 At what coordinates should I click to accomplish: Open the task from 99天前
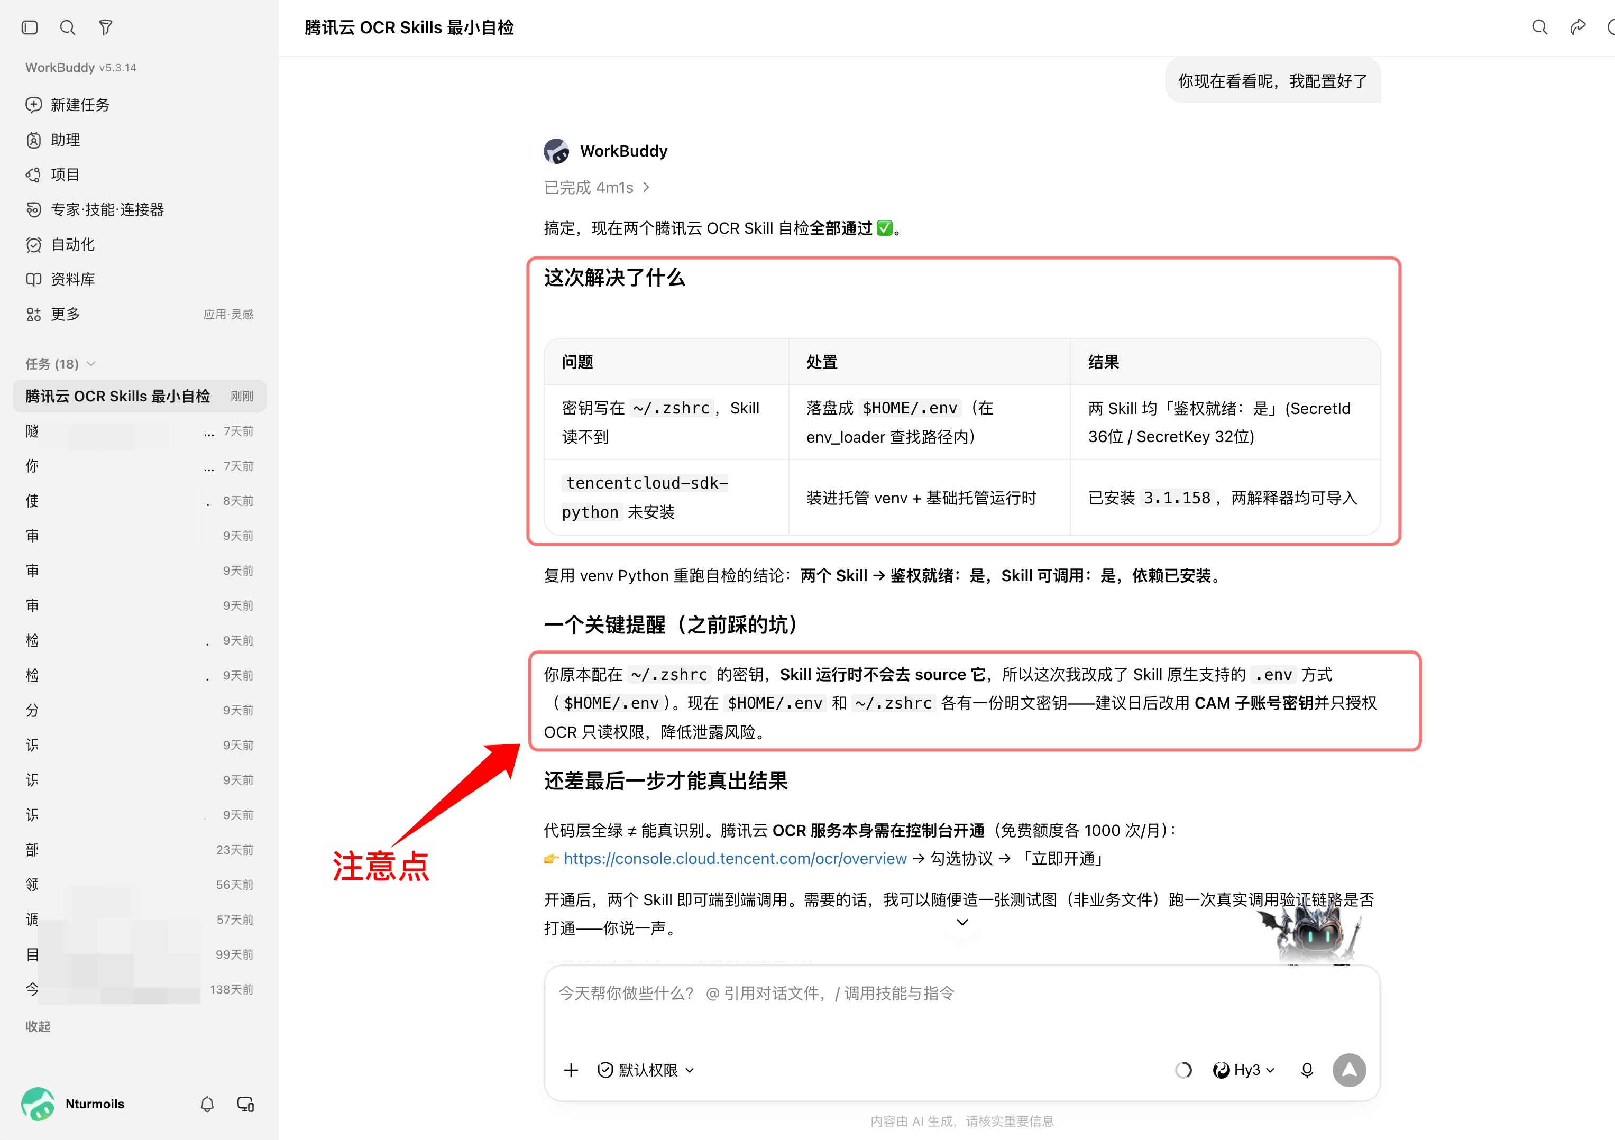pos(139,954)
